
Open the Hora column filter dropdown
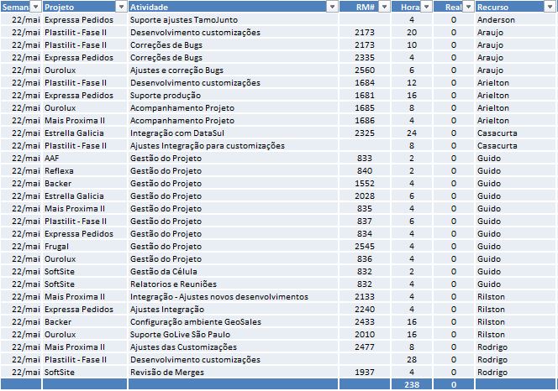click(x=426, y=7)
